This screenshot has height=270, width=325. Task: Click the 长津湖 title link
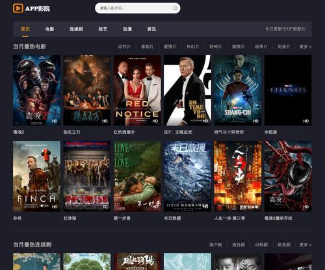pos(70,218)
